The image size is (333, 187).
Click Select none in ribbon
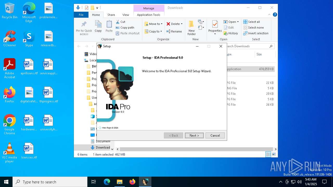253,28
